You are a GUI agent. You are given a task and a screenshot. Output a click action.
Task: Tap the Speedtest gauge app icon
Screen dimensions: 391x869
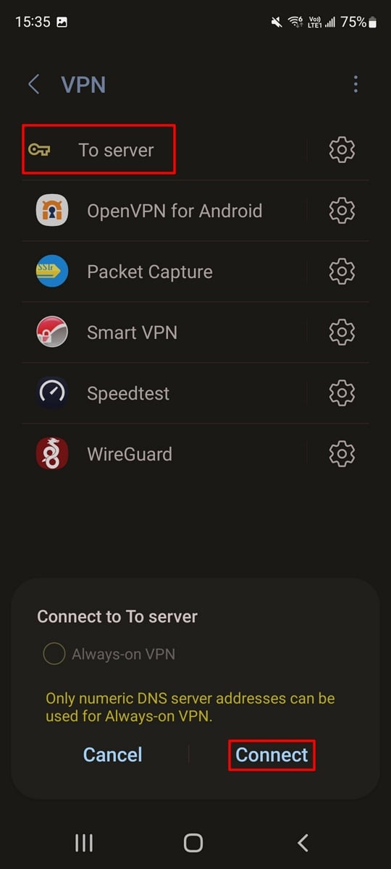[x=52, y=393]
